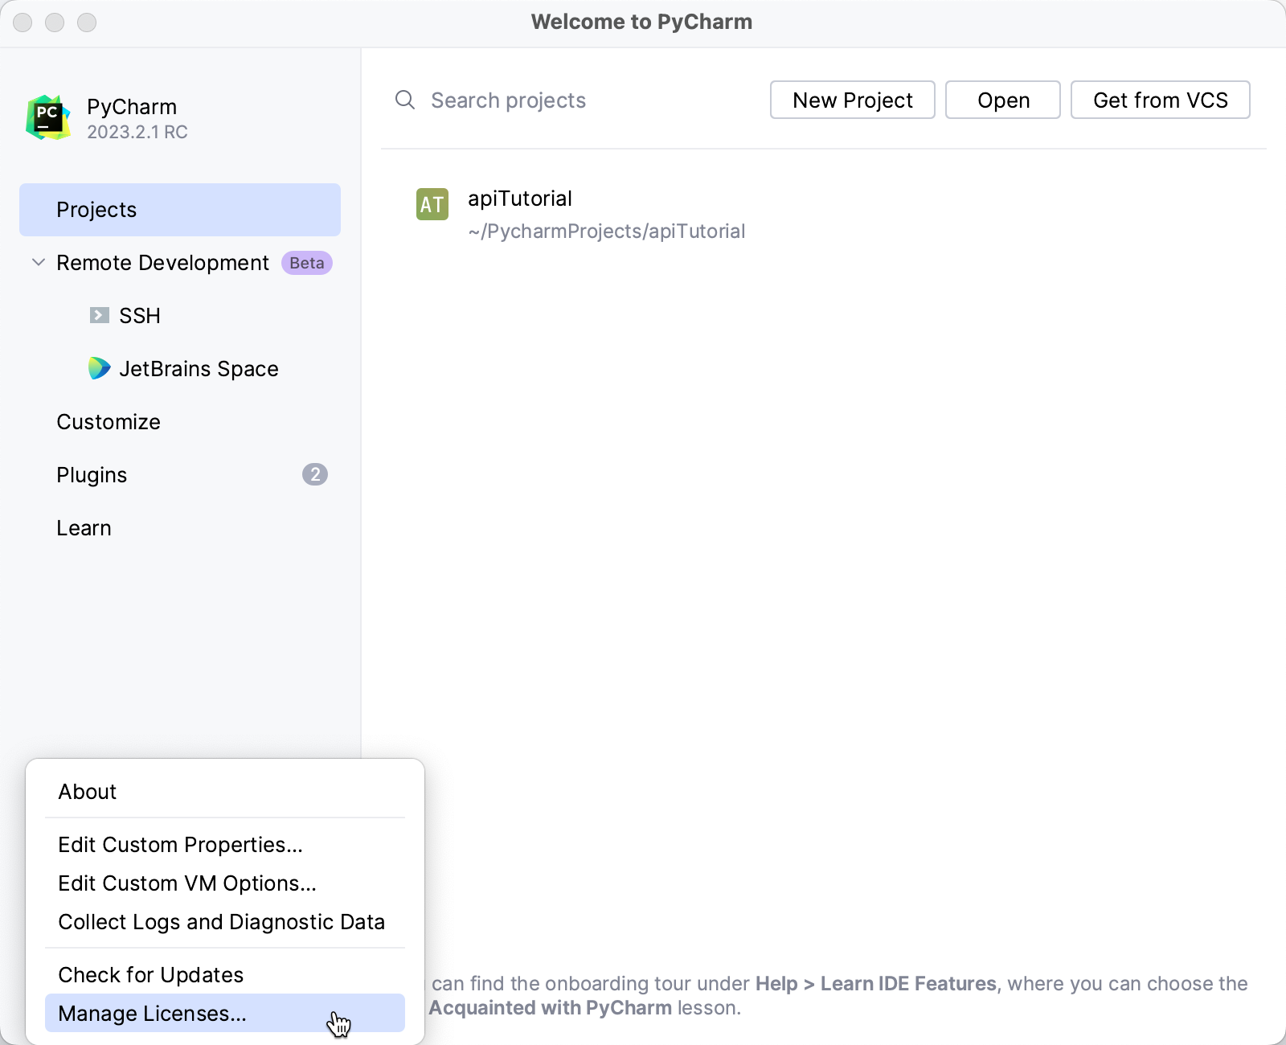Click the apiTutorial project avatar icon
This screenshot has width=1286, height=1045.
pyautogui.click(x=432, y=205)
